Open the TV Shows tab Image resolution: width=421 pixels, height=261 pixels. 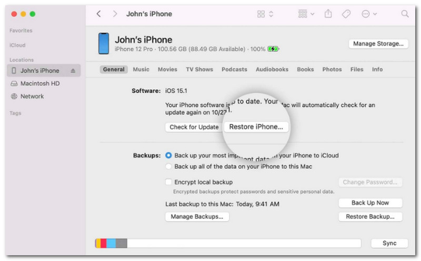[199, 69]
